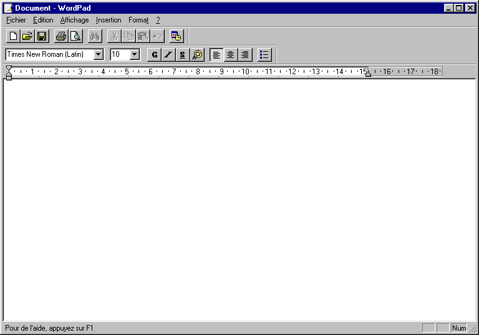Click the left indent marker on ruler
This screenshot has height=335, width=479.
(9, 75)
